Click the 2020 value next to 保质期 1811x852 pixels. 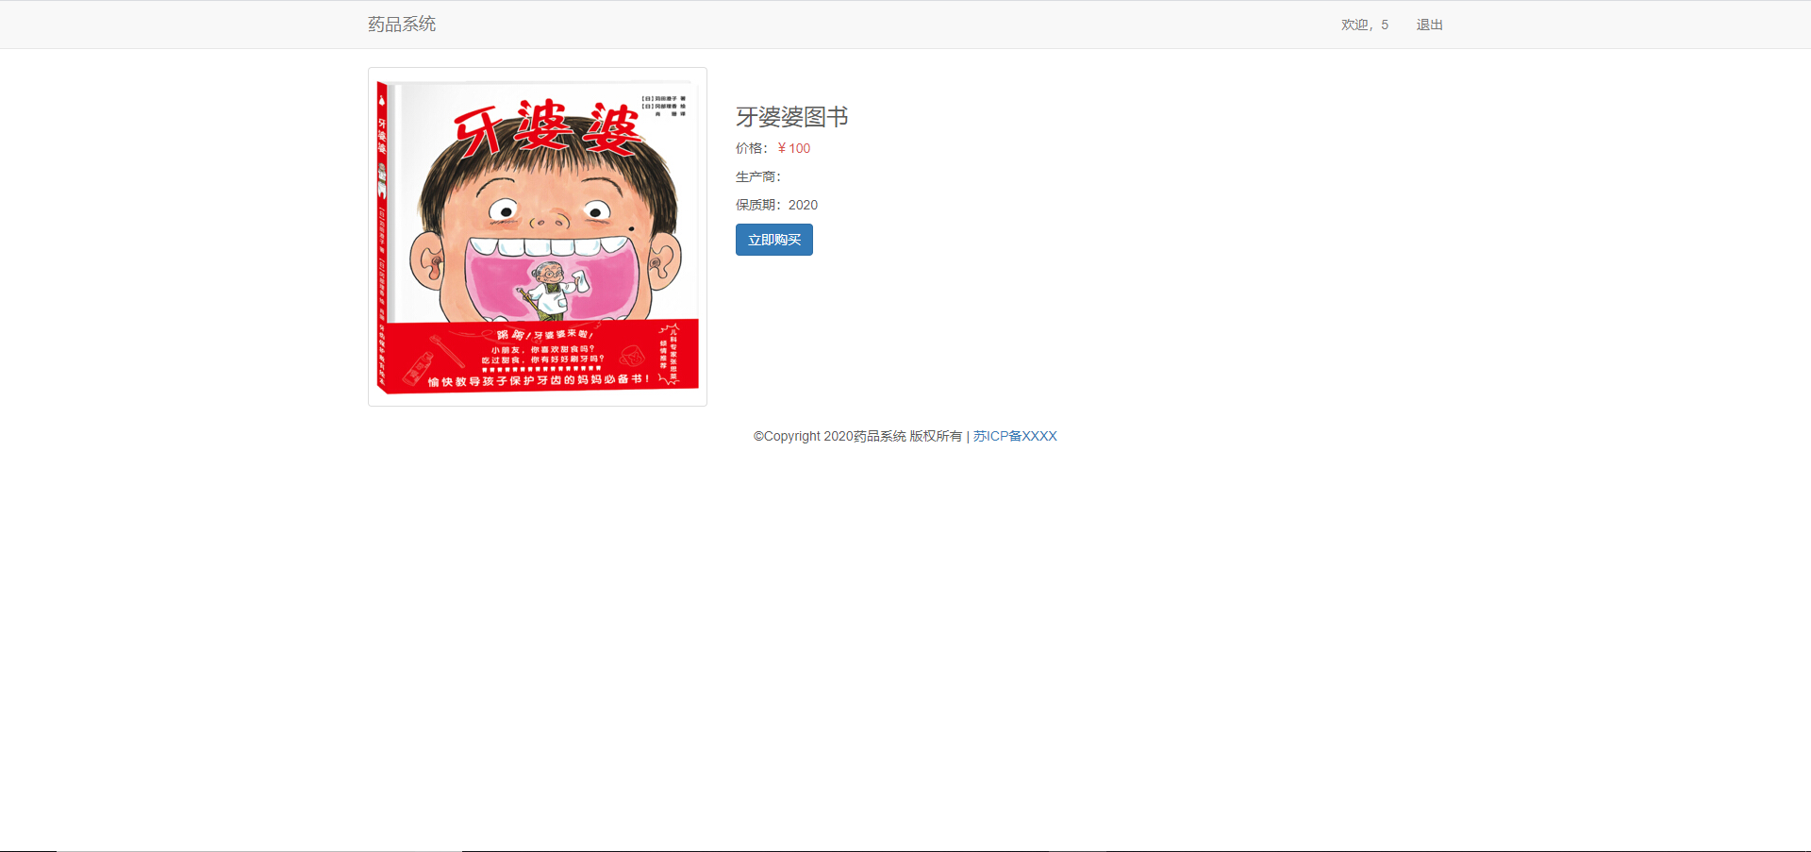tap(804, 205)
